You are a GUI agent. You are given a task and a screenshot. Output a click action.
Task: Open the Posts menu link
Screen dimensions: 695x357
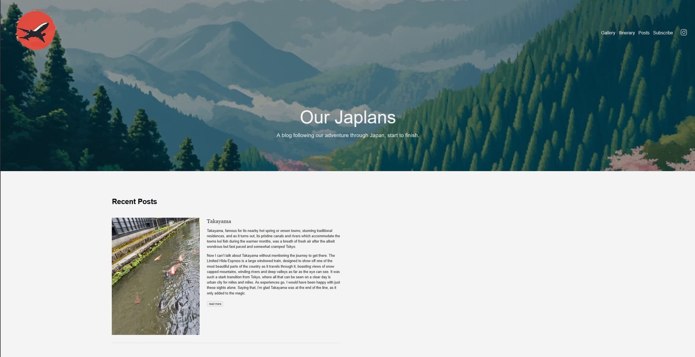click(643, 33)
